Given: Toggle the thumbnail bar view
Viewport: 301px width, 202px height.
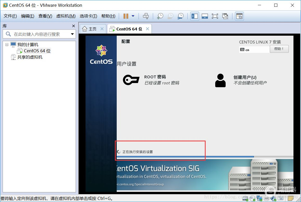Looking at the screenshot, I should click(205, 16).
